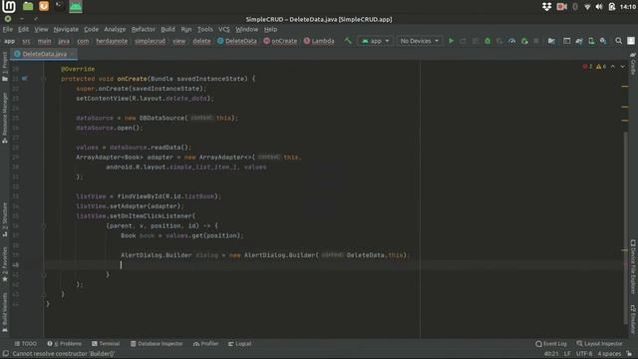This screenshot has height=359, width=638.
Task: Click the Apply Code Changes icon
Action: [476, 41]
